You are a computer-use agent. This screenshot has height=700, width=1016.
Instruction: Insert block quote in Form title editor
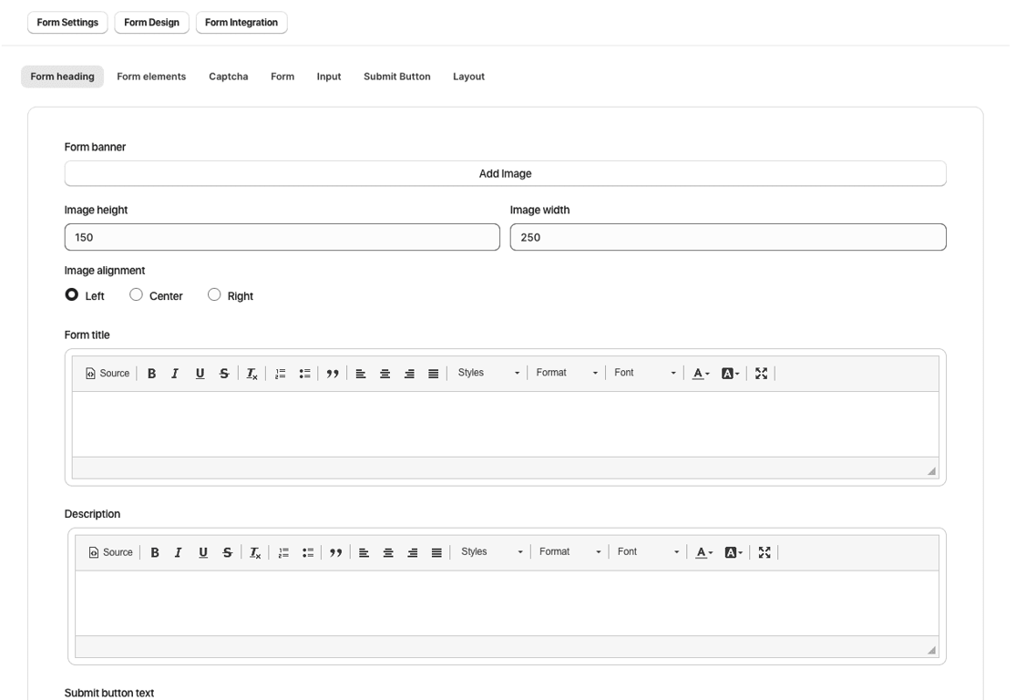click(333, 374)
